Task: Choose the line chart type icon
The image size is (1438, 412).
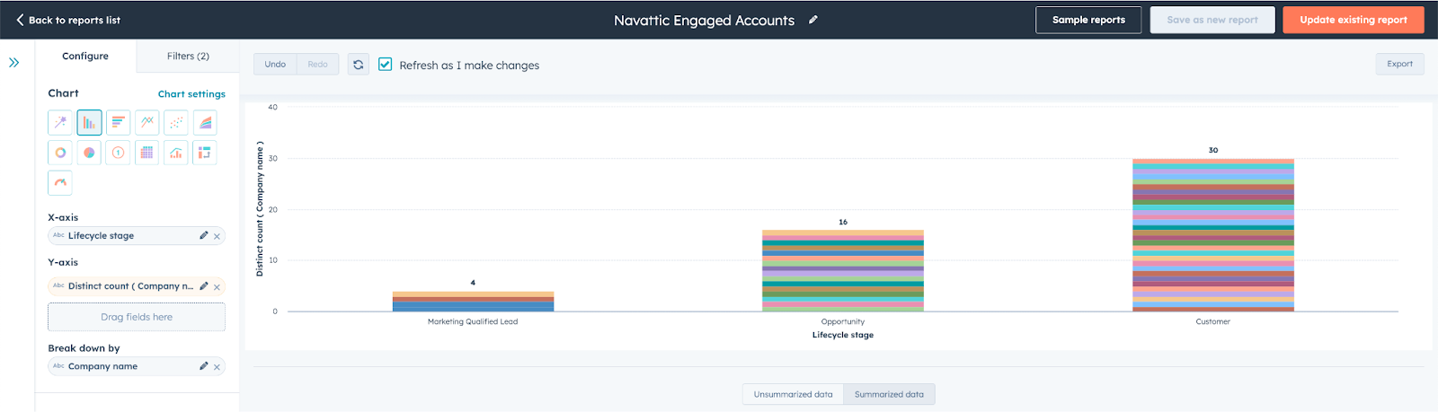Action: pos(146,122)
